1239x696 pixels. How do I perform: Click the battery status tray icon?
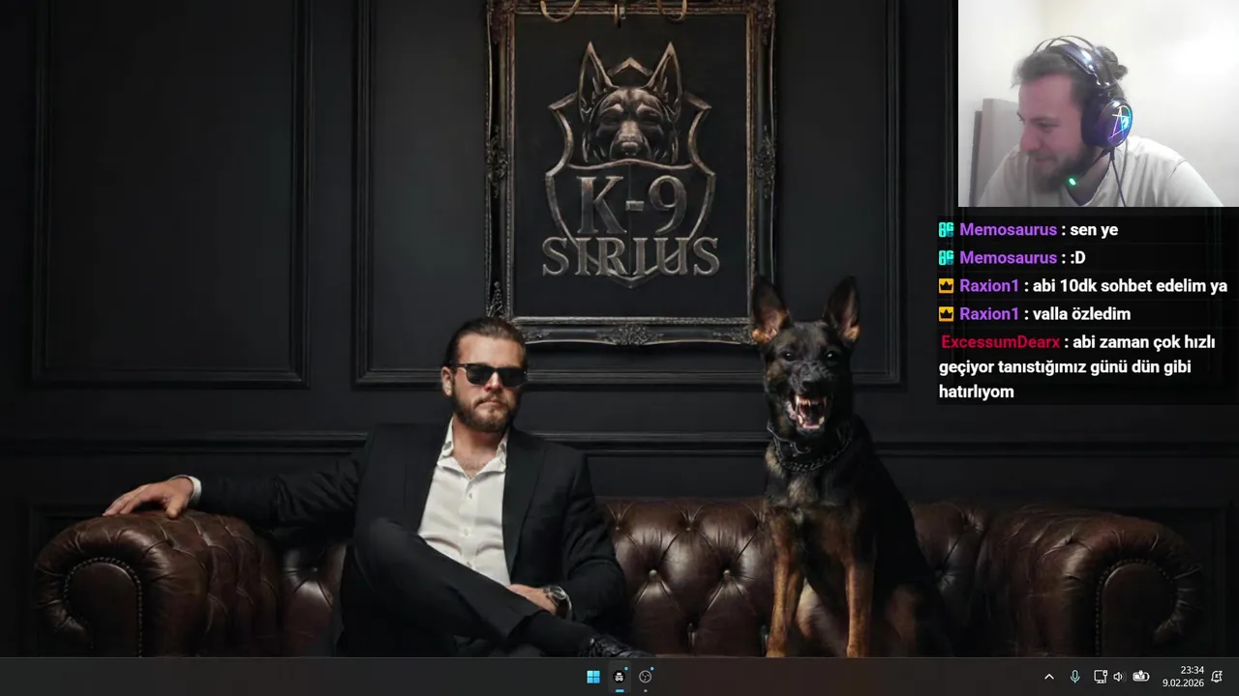click(x=1140, y=677)
